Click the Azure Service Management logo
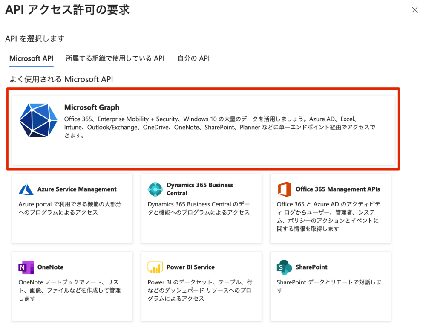This screenshot has width=426, height=328. tap(26, 189)
